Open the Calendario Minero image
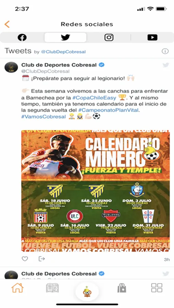174x308 pixels. [95, 191]
